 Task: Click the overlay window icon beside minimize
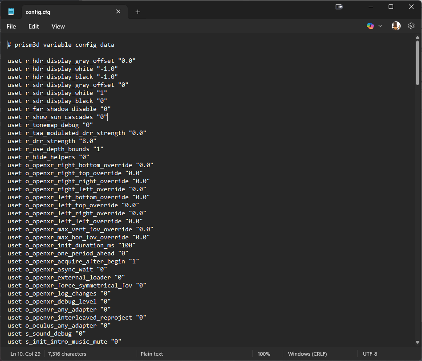click(x=339, y=7)
